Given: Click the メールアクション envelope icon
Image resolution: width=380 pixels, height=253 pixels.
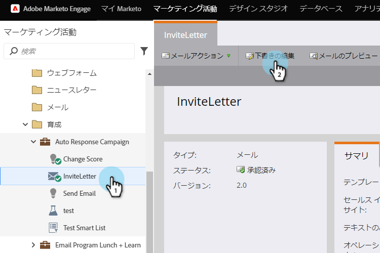Looking at the screenshot, I should 166,56.
